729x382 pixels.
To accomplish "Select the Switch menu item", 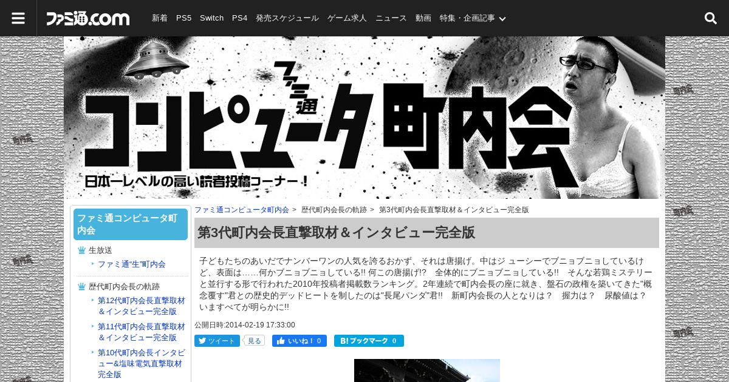I will (211, 18).
